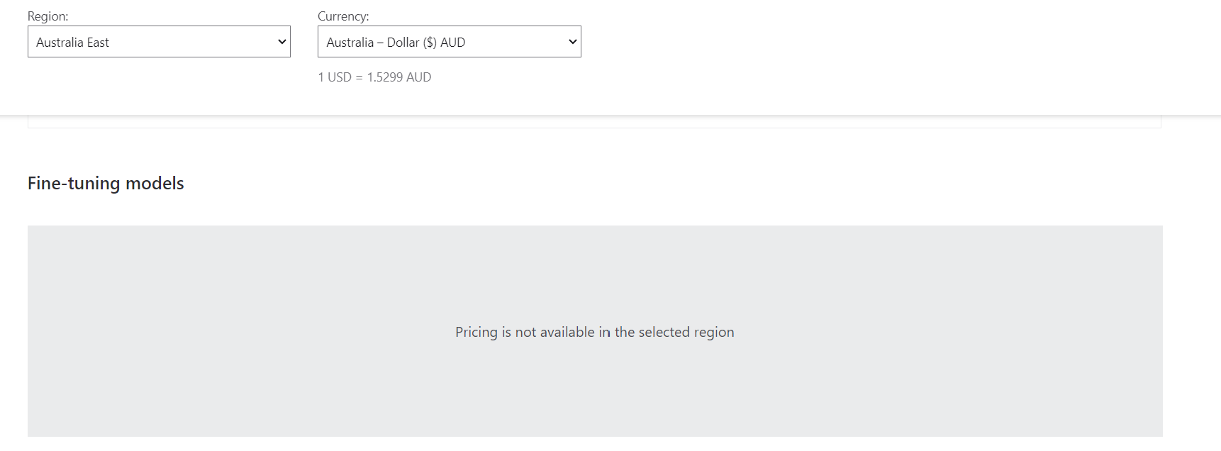This screenshot has height=451, width=1221.
Task: Click the '1.5299 AUD' value text
Action: tap(399, 77)
